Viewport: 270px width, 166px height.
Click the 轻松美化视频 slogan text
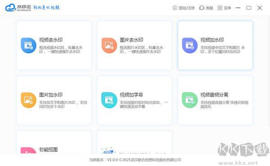coord(46,8)
